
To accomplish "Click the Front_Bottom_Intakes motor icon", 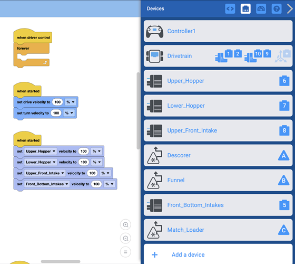I will (154, 205).
